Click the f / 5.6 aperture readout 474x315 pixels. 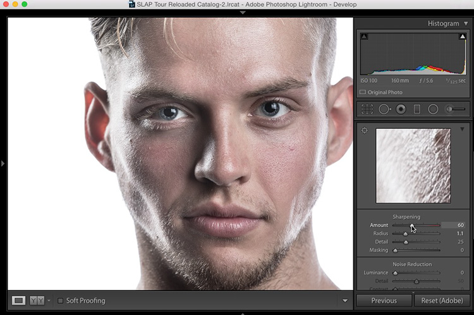(426, 81)
